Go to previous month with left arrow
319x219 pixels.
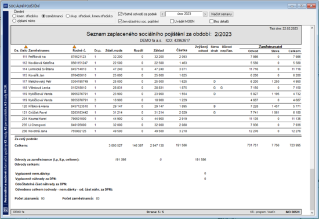click(162, 14)
